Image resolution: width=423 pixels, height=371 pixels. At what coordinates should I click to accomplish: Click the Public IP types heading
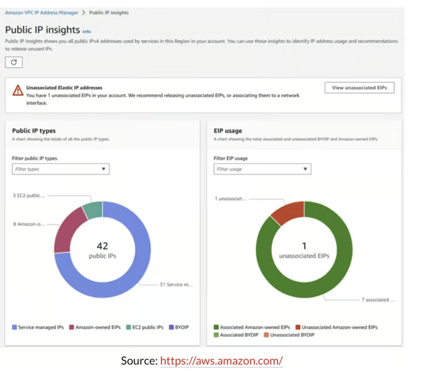pyautogui.click(x=34, y=131)
